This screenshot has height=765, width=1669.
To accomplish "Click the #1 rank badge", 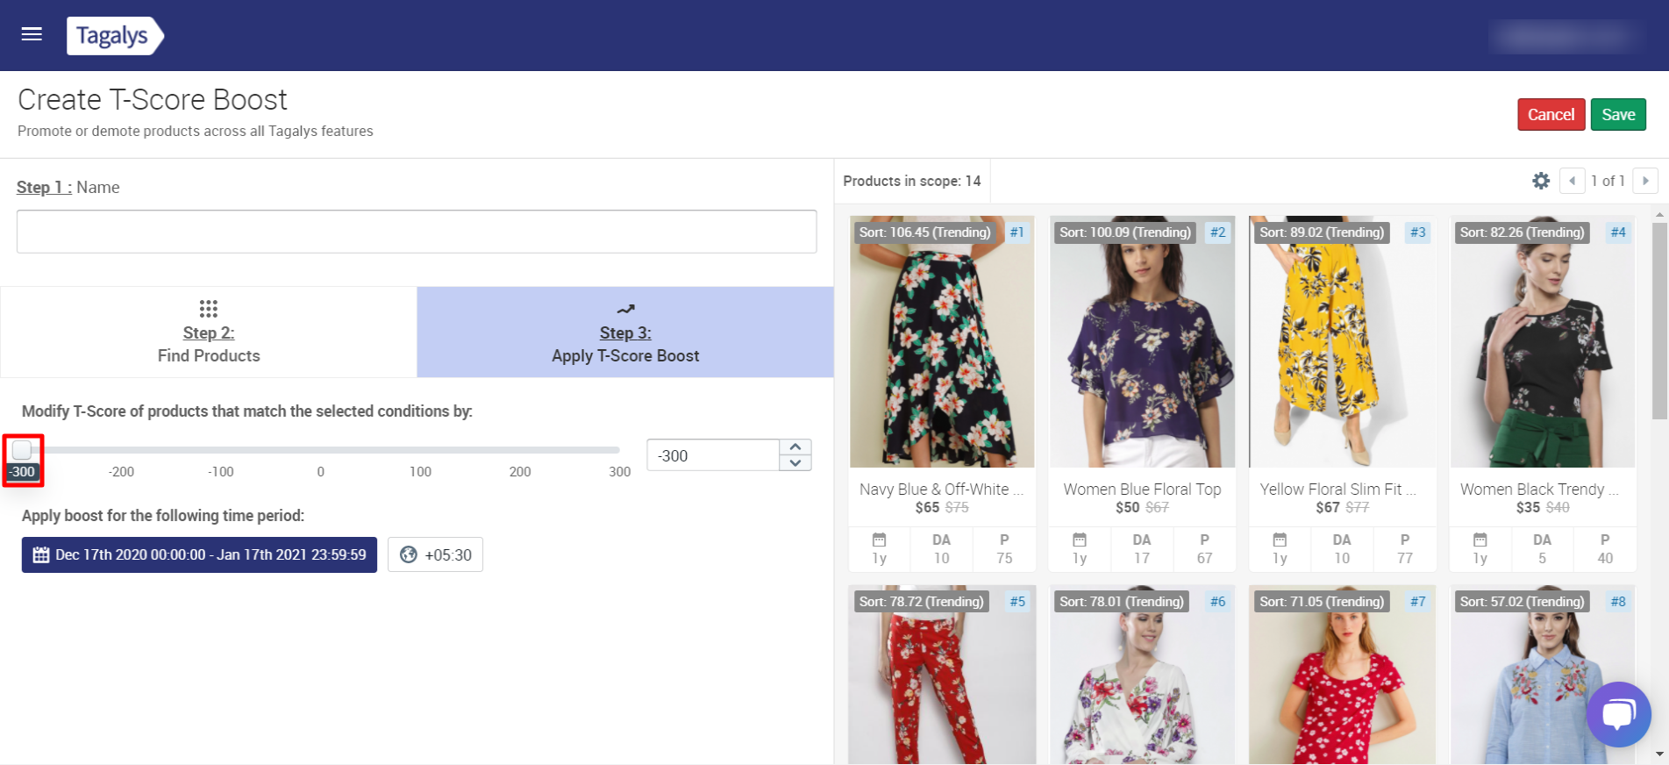I will (x=1016, y=232).
